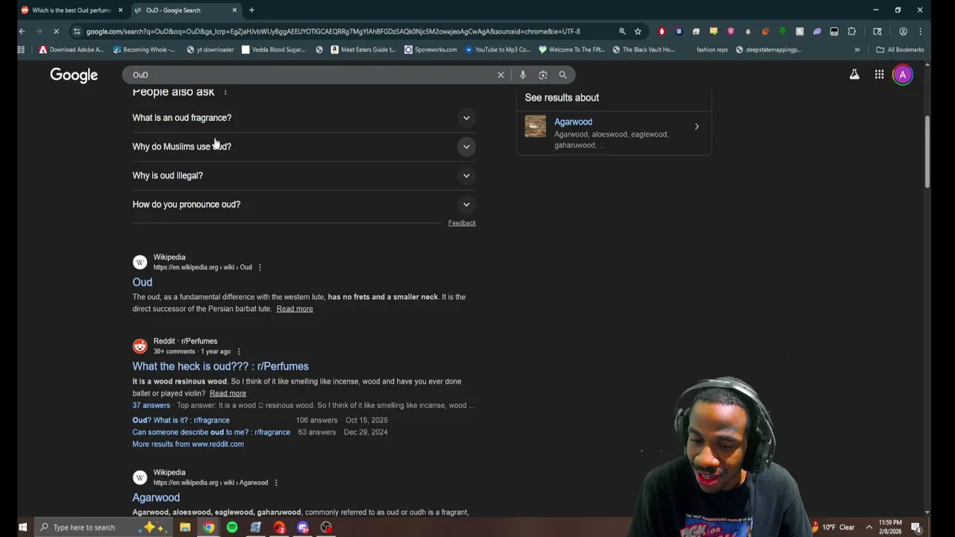The width and height of the screenshot is (955, 537).
Task: Search by image with Google Lens
Action: click(542, 75)
